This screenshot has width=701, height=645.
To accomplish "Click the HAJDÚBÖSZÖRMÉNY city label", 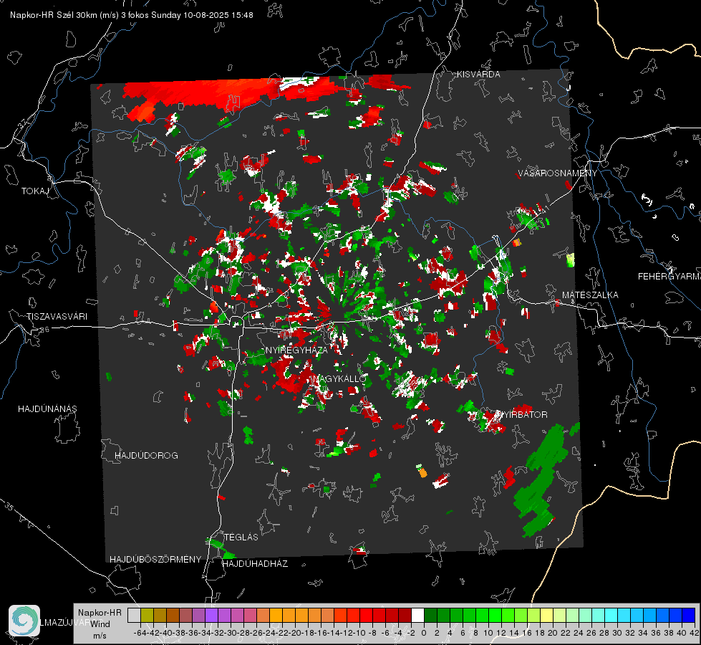I will point(155,560).
